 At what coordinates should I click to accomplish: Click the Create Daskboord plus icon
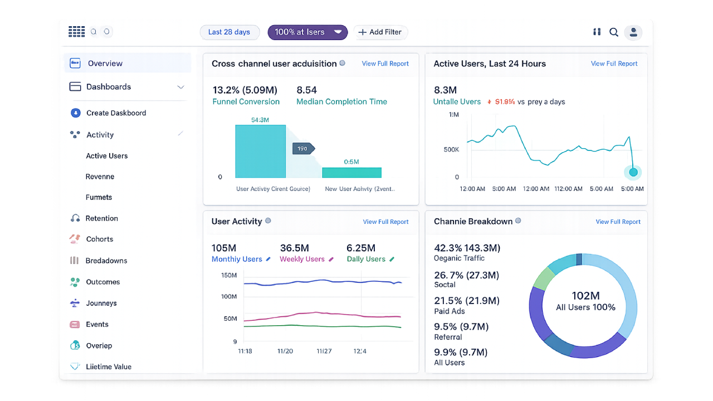click(76, 113)
